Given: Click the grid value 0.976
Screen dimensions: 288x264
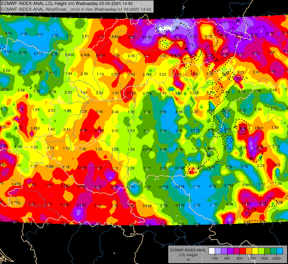Looking at the screenshot, I should click(x=180, y=206).
